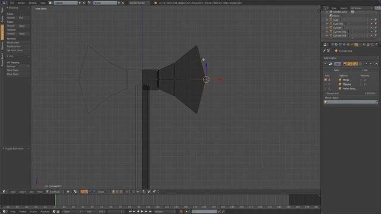Select face select mode

(121, 191)
